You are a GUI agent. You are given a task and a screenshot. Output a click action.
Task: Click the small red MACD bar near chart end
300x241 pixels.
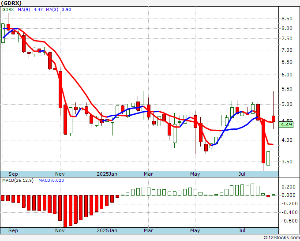point(268,196)
